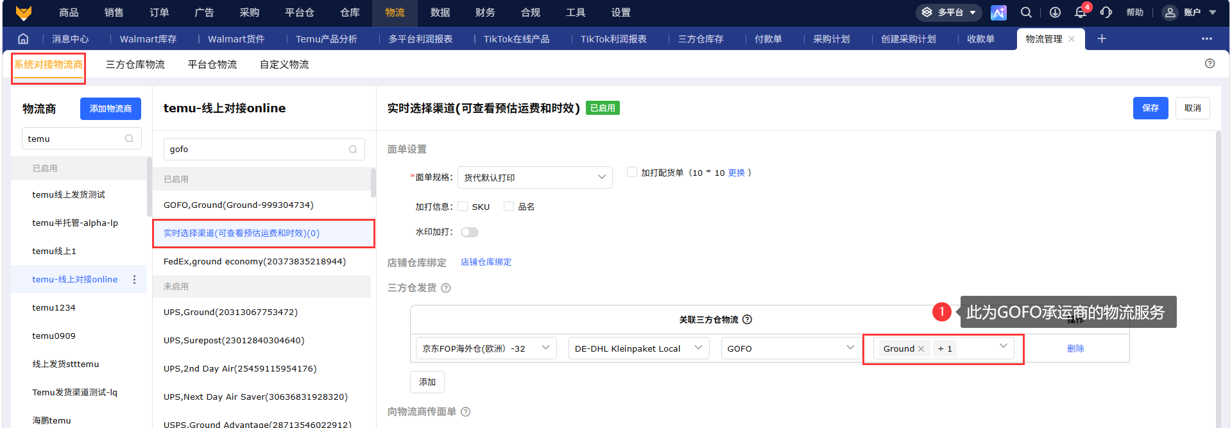Click page help question mark icon
This screenshot has width=1232, height=428.
tap(1210, 64)
